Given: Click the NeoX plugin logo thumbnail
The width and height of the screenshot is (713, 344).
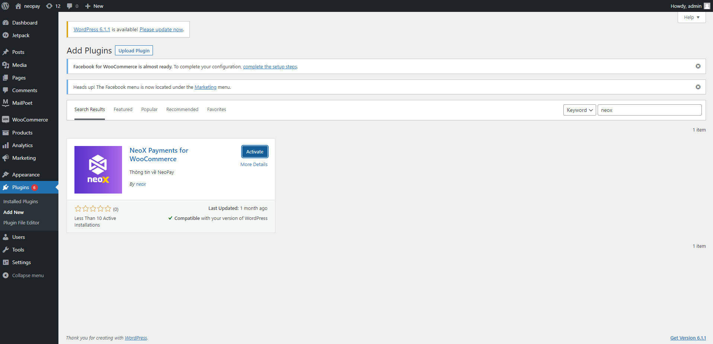Looking at the screenshot, I should (x=98, y=170).
